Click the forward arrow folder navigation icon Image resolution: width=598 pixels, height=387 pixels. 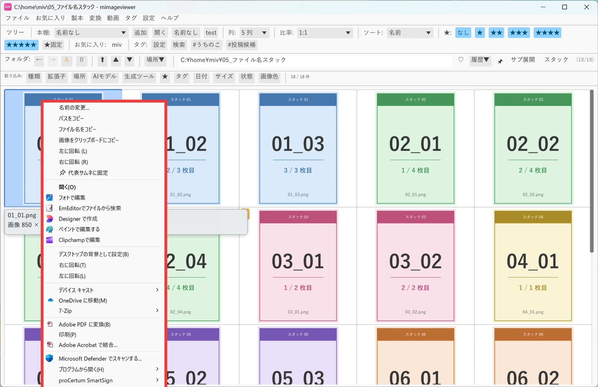(x=53, y=60)
